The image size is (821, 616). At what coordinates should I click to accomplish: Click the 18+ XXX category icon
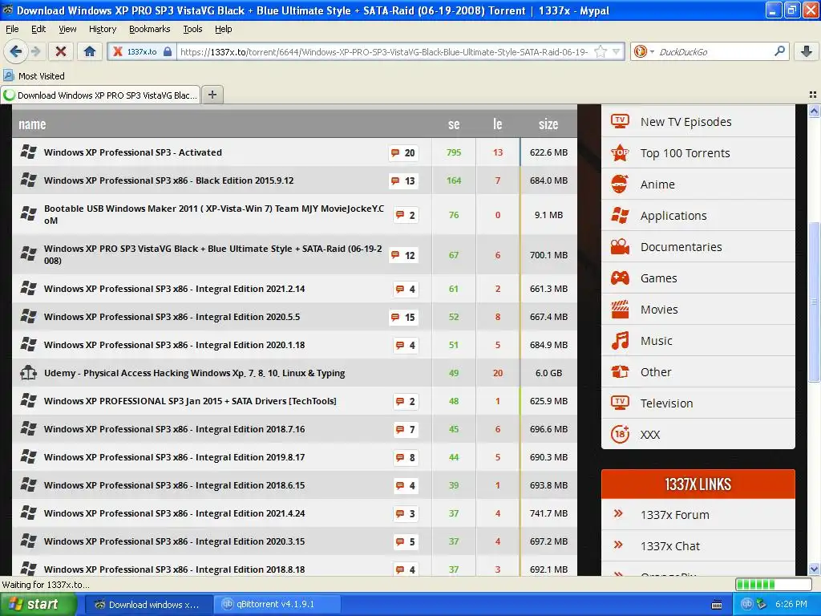click(x=620, y=434)
